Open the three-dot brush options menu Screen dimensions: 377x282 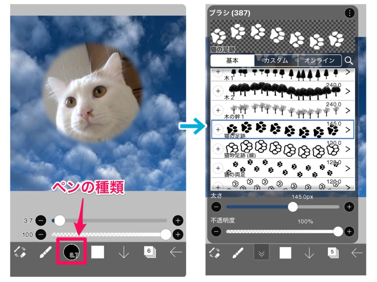pyautogui.click(x=349, y=13)
